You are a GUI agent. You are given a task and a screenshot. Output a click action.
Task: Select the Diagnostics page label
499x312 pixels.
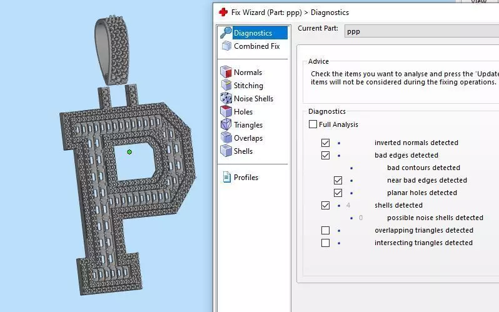point(253,33)
